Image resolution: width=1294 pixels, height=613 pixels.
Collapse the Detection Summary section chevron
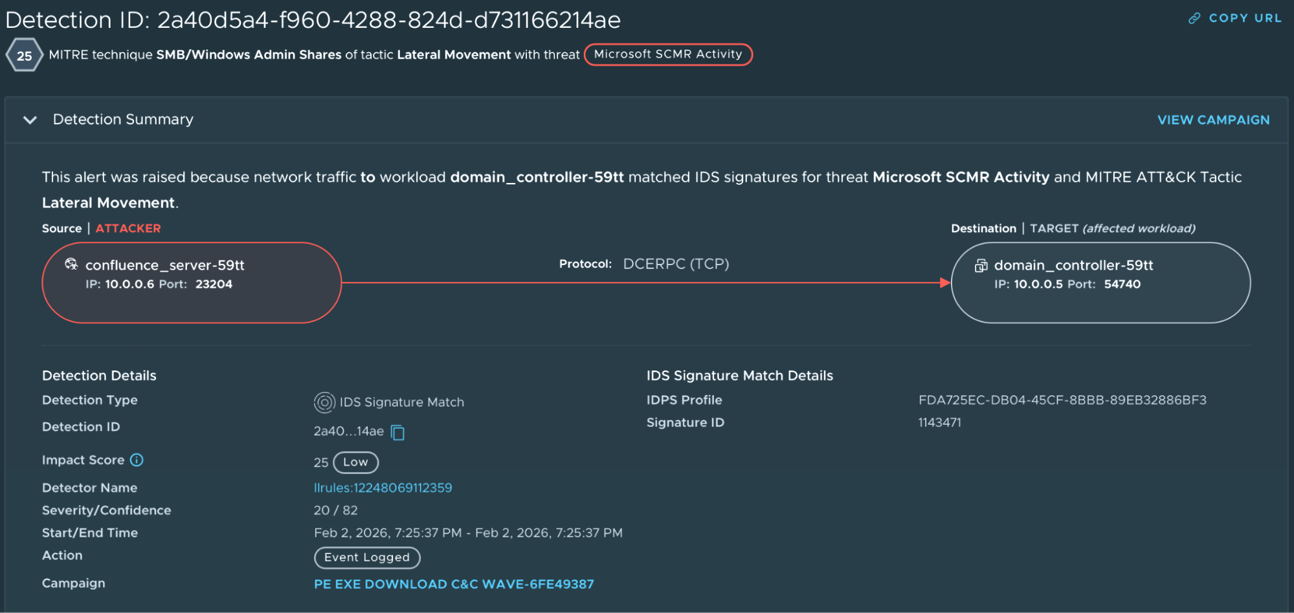pyautogui.click(x=30, y=120)
